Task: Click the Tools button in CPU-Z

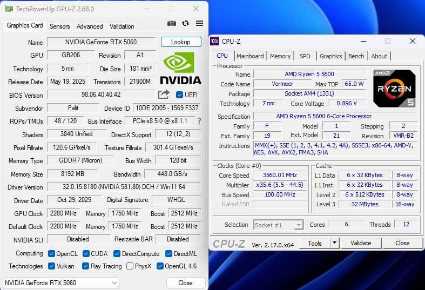Action: (x=315, y=243)
